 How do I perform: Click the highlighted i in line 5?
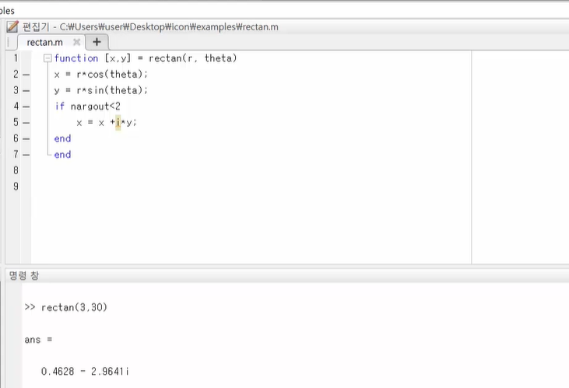tap(118, 123)
